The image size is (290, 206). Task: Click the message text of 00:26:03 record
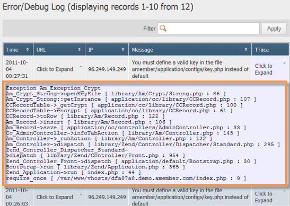pyautogui.click(x=190, y=197)
